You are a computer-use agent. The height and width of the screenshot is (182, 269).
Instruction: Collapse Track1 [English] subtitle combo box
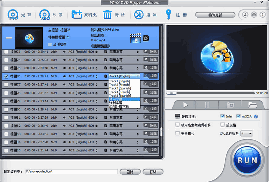(x=124, y=76)
